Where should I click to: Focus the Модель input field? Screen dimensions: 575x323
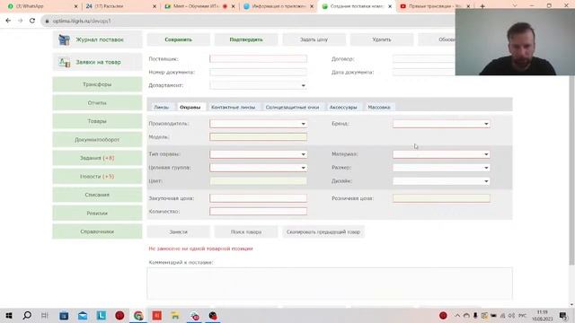[x=258, y=137]
